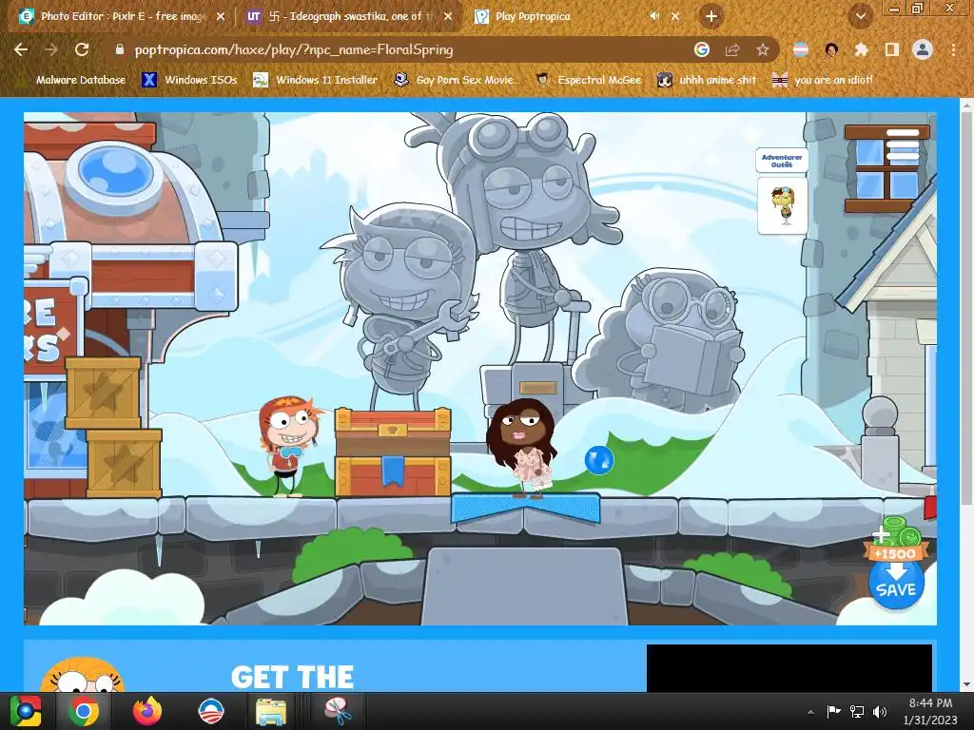Open the Windows Start button
The image size is (974, 730).
26,711
